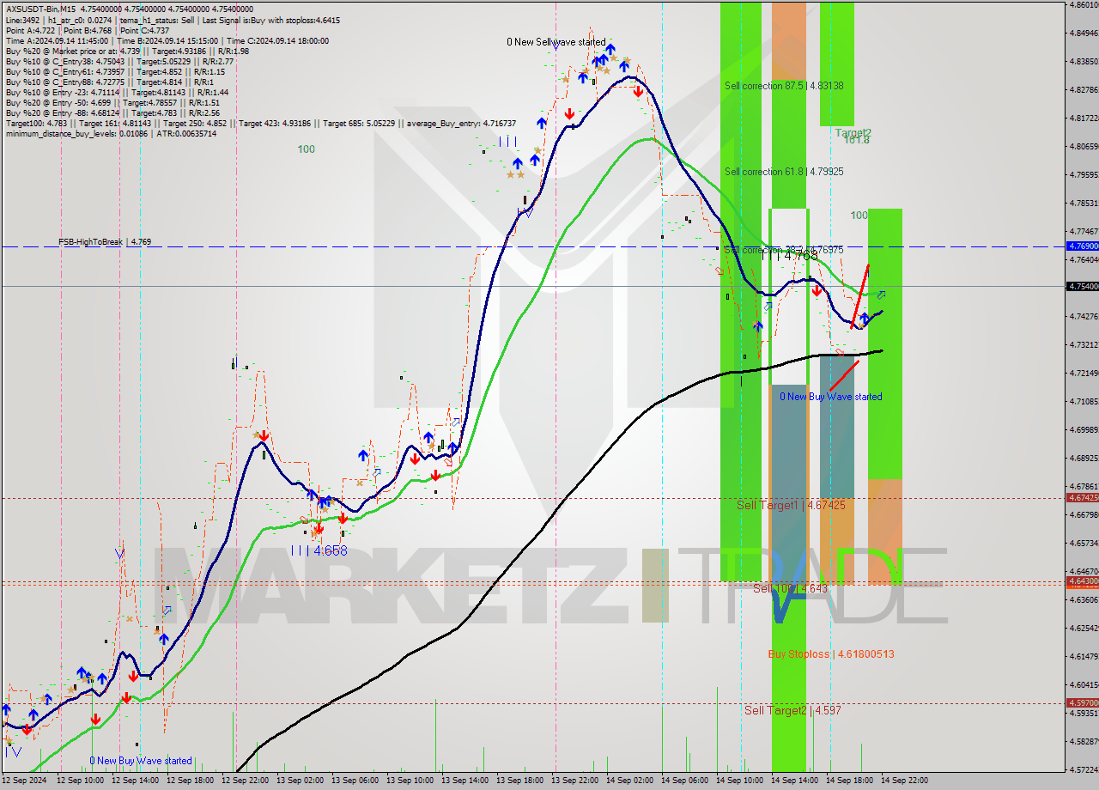The width and height of the screenshot is (1099, 790).
Task: Select the red 4.59700 price tag on the axis
Action: pos(1081,702)
